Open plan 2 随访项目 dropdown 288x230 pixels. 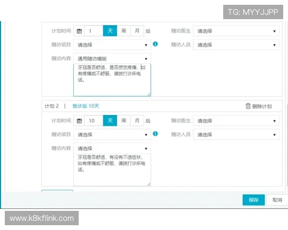point(112,135)
